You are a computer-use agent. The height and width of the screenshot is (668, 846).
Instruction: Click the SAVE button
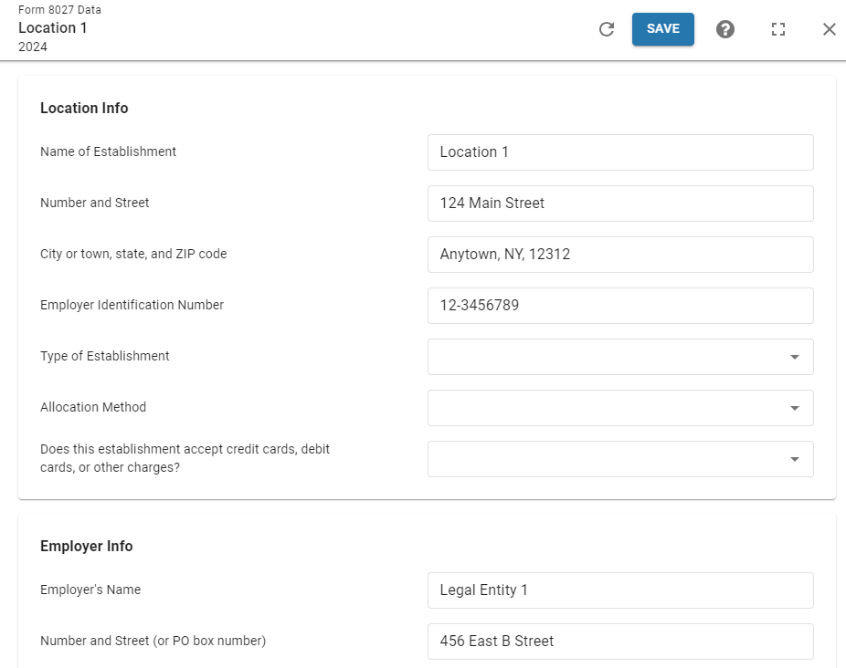[x=663, y=29]
